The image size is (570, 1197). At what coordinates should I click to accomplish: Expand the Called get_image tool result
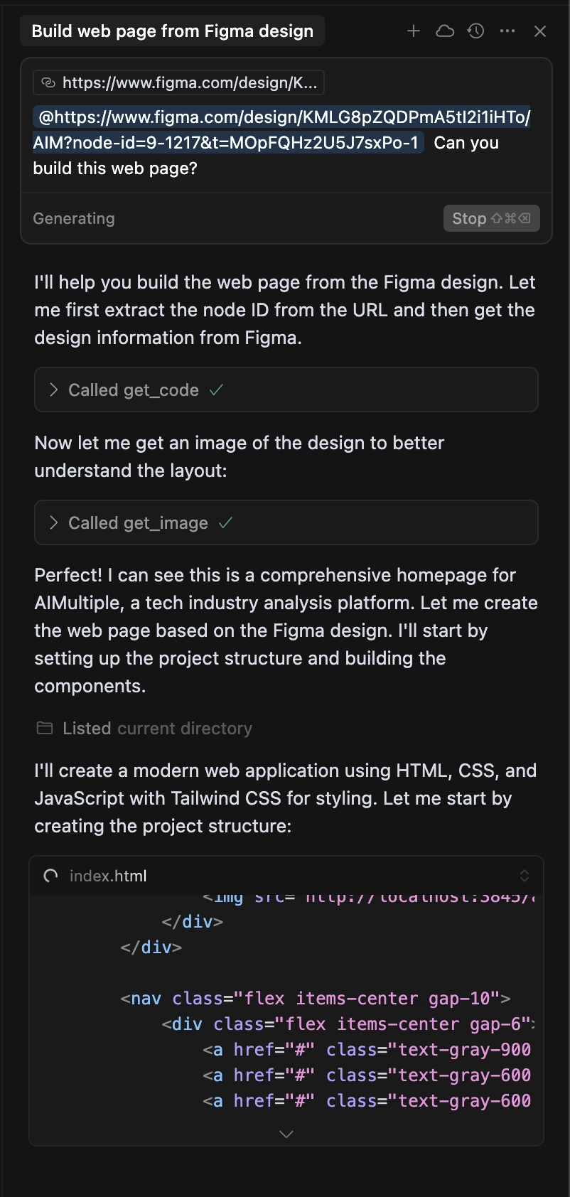tap(286, 522)
